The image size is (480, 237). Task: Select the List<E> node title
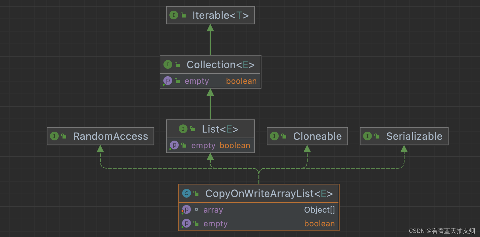(x=220, y=129)
